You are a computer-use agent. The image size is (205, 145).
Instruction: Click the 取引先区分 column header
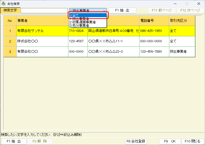pos(182,20)
